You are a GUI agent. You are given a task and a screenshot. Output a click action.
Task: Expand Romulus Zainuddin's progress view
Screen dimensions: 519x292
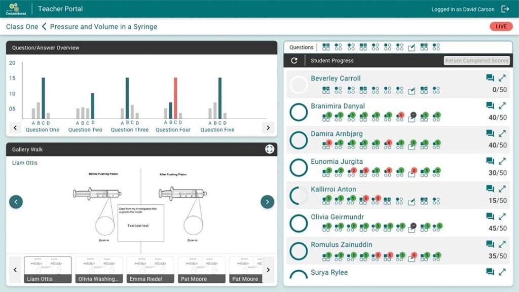click(x=502, y=244)
